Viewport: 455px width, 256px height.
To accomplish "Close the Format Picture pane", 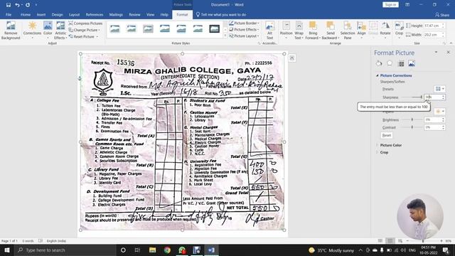I will point(448,53).
